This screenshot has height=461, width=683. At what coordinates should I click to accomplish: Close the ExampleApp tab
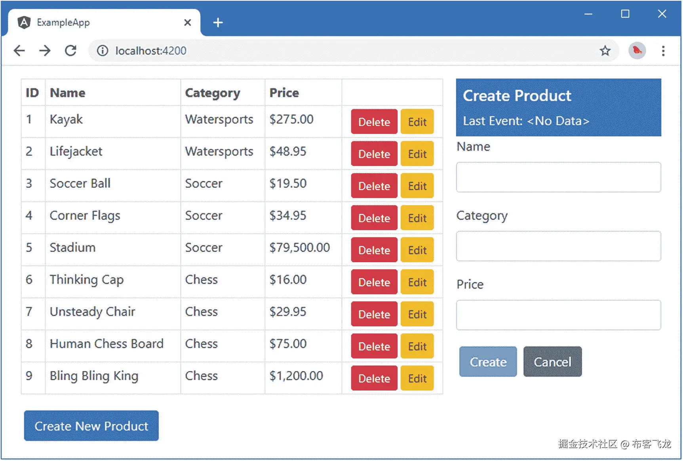pos(187,23)
